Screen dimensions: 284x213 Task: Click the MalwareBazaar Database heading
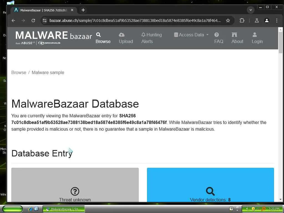tap(75, 104)
